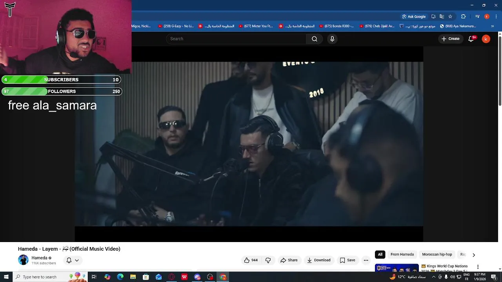
Task: Open WPS Office from the taskbar
Action: 184,277
